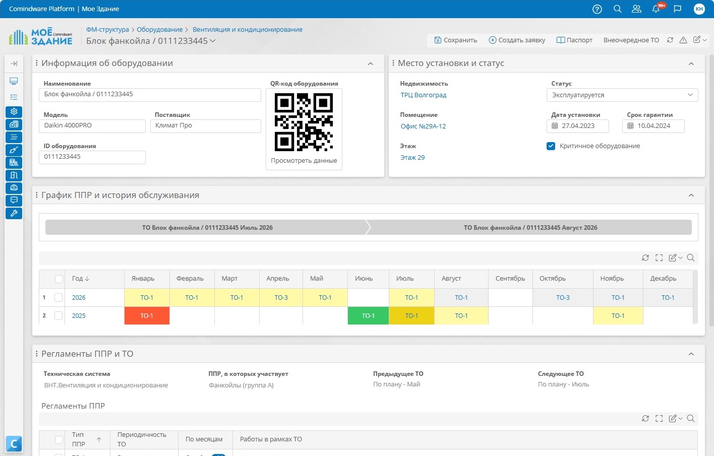Go to Оборудование breadcrumb
This screenshot has width=714, height=456.
click(x=159, y=30)
